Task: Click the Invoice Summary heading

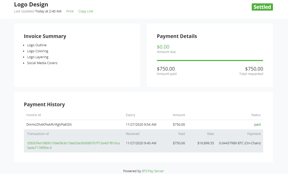Action: point(45,36)
